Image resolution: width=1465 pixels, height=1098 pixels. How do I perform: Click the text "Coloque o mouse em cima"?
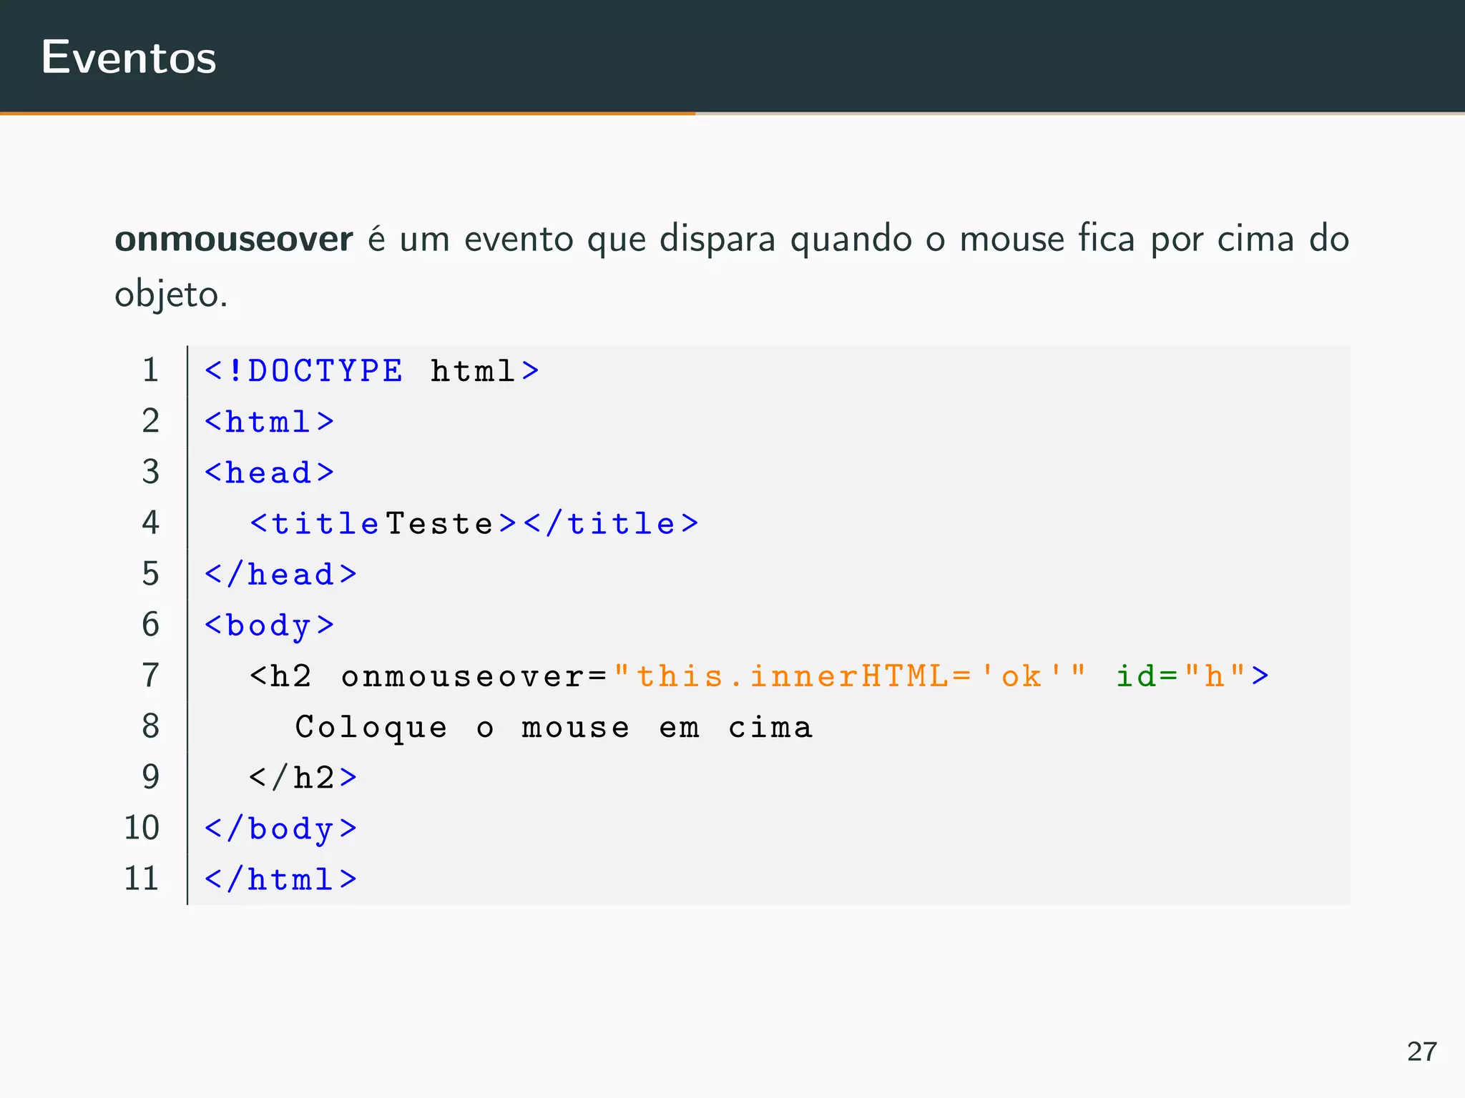(x=554, y=727)
